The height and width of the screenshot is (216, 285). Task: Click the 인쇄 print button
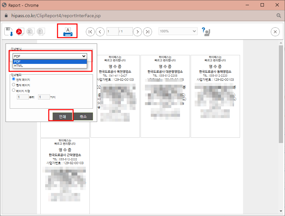tap(61, 116)
